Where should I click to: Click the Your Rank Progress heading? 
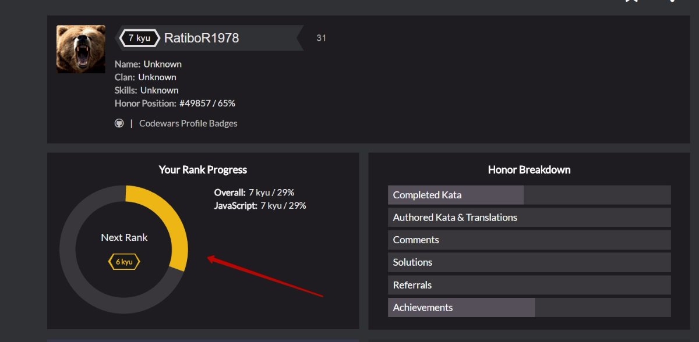tap(203, 170)
